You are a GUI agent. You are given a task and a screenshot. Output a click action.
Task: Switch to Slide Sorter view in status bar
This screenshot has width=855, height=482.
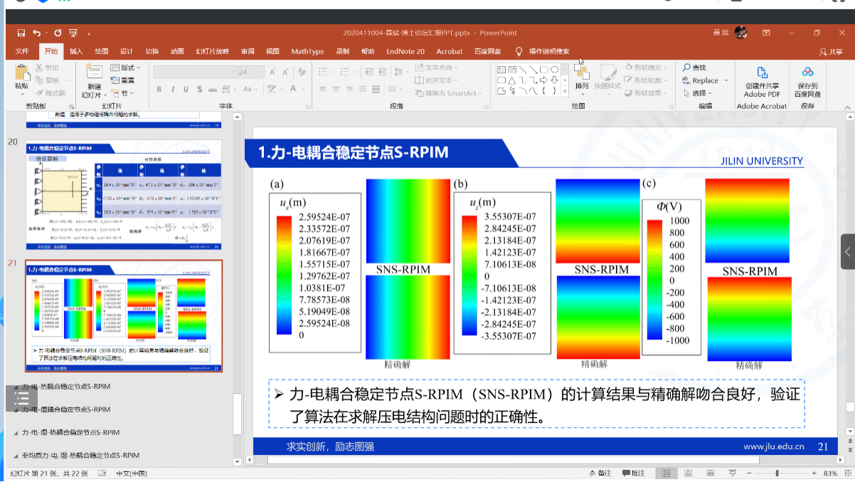[x=689, y=473]
